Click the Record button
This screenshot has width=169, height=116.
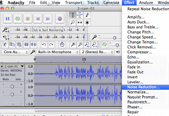[x=60, y=19]
